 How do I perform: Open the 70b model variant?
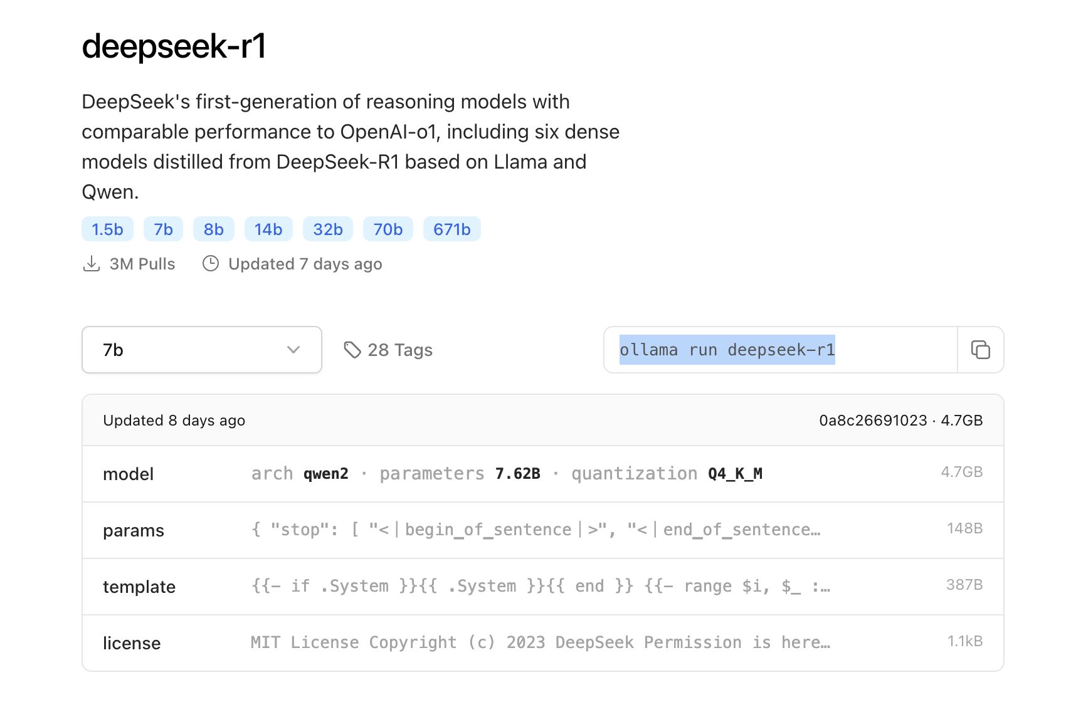point(388,229)
